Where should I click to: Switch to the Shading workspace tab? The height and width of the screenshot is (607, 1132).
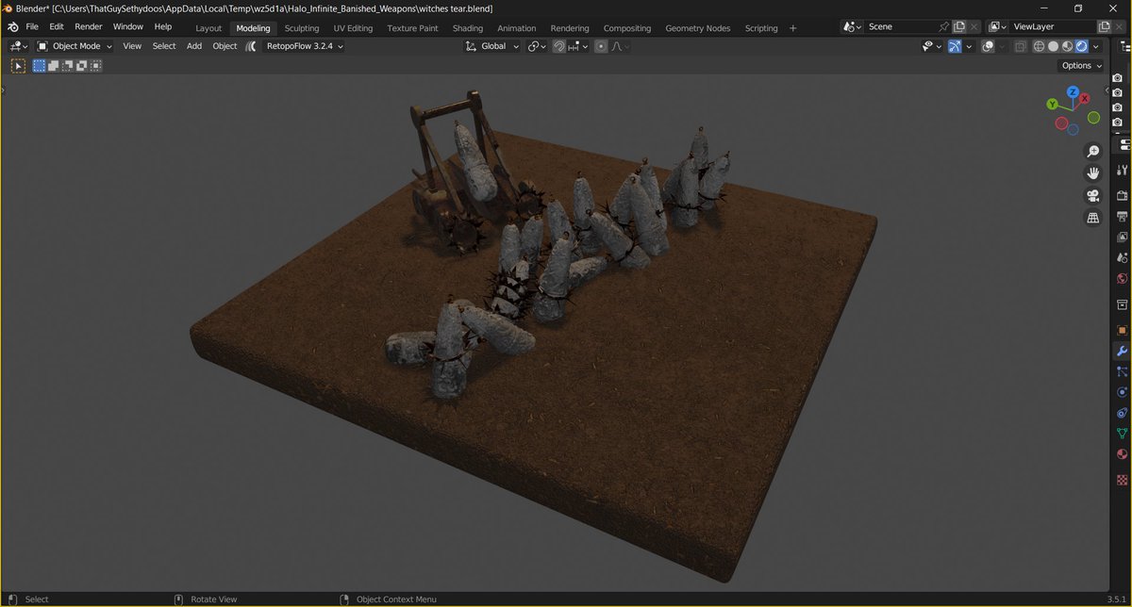(x=468, y=28)
